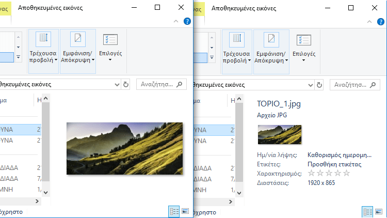
Task: Click search magnifier icon in left window
Action: [x=180, y=84]
